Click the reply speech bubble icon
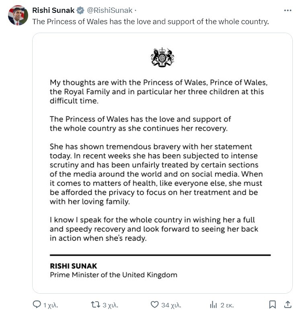Screen dimensions: 300x315 (37, 305)
